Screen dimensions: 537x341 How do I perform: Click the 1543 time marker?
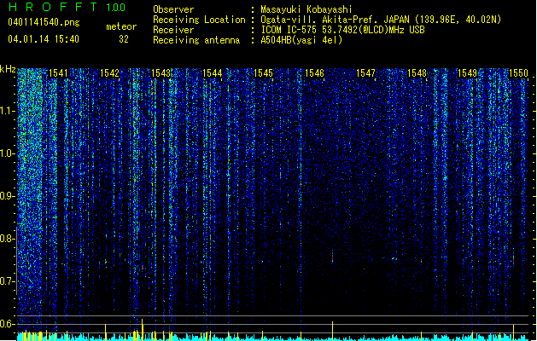[161, 73]
